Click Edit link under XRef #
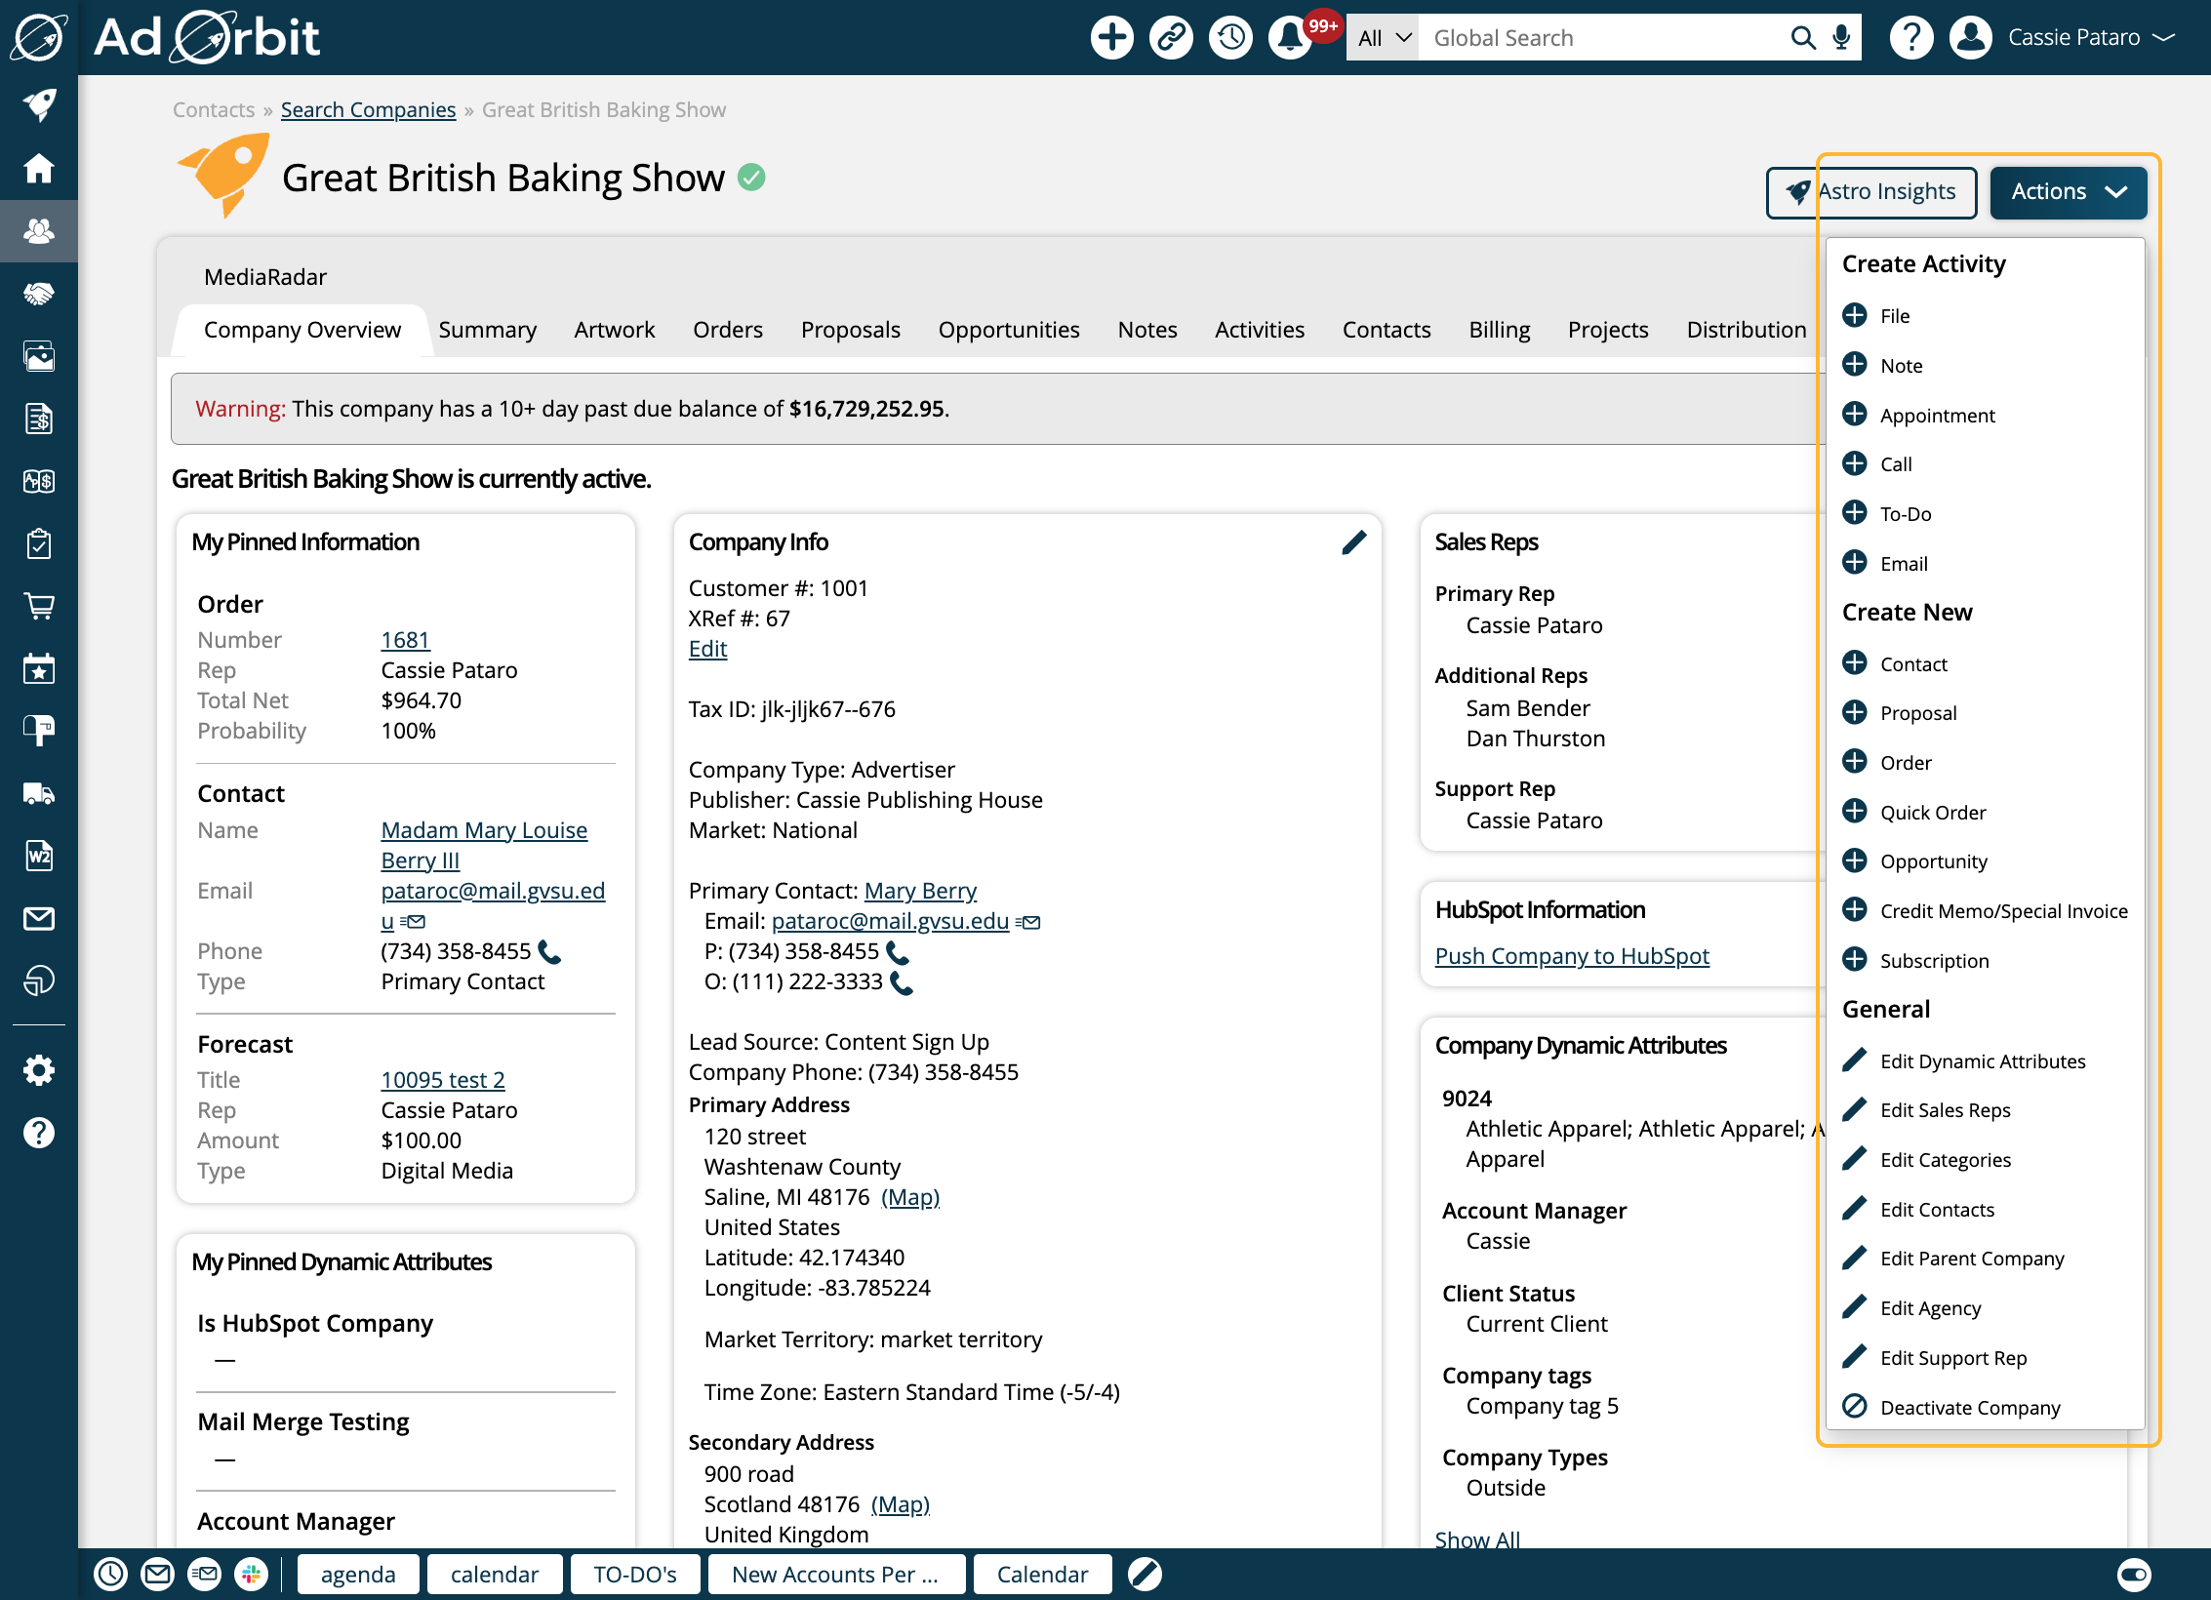 pyautogui.click(x=707, y=649)
